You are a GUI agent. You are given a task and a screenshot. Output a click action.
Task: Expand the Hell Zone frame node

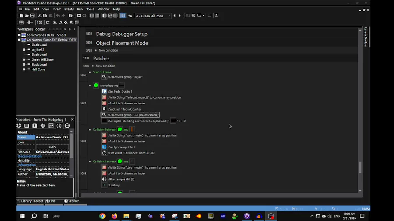click(x=24, y=69)
